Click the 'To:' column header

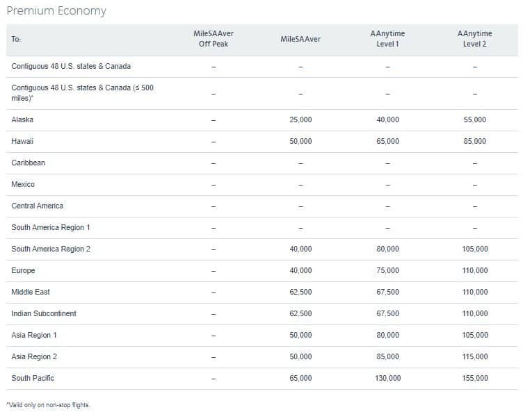[16, 39]
